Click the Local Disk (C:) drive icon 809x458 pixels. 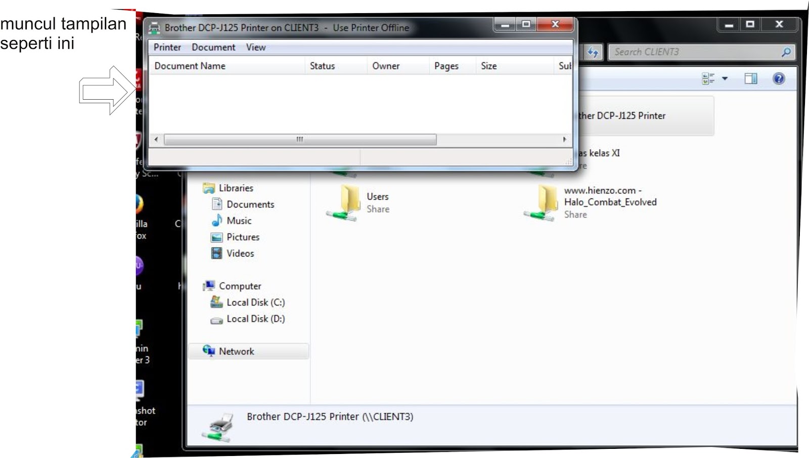tap(217, 302)
